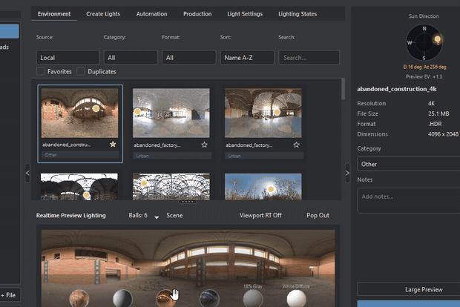Open the Balls count dropdown arrow

tap(157, 217)
